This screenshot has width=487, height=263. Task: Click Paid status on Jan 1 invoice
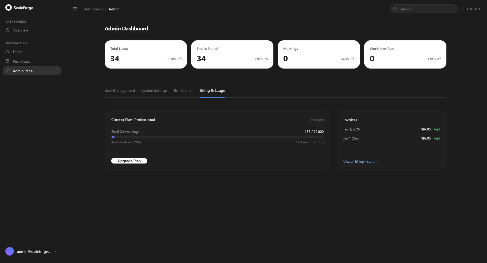(437, 138)
